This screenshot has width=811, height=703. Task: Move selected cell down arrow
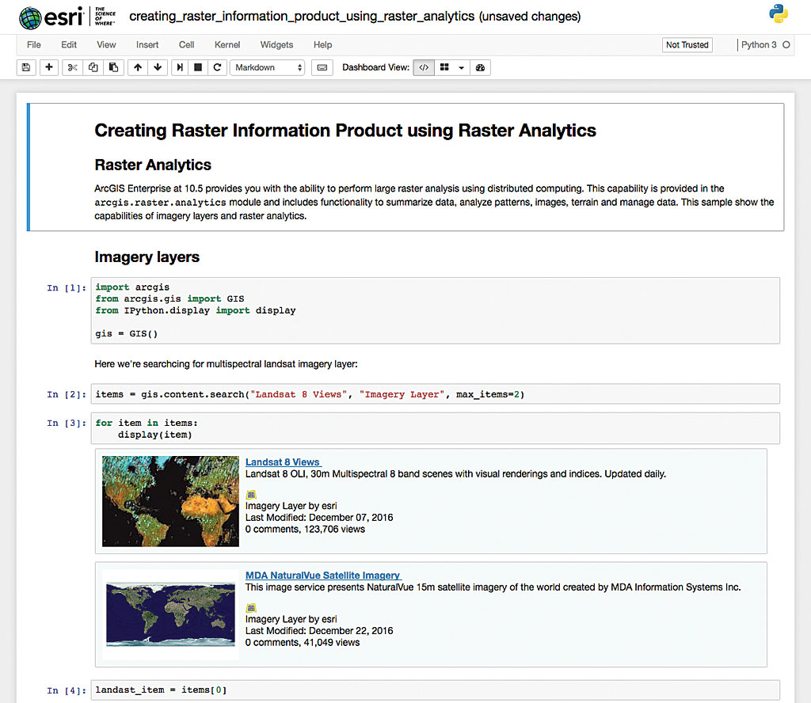click(x=158, y=67)
